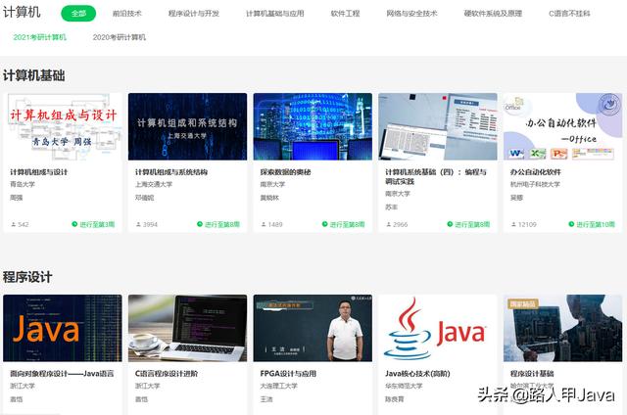This screenshot has height=415, width=627.
Task: Click the enrollment icon beside 1489
Action: (264, 224)
